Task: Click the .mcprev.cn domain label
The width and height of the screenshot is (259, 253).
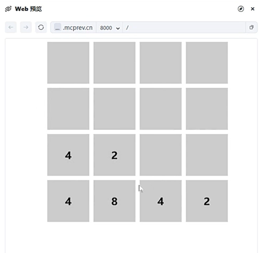Action: click(78, 28)
